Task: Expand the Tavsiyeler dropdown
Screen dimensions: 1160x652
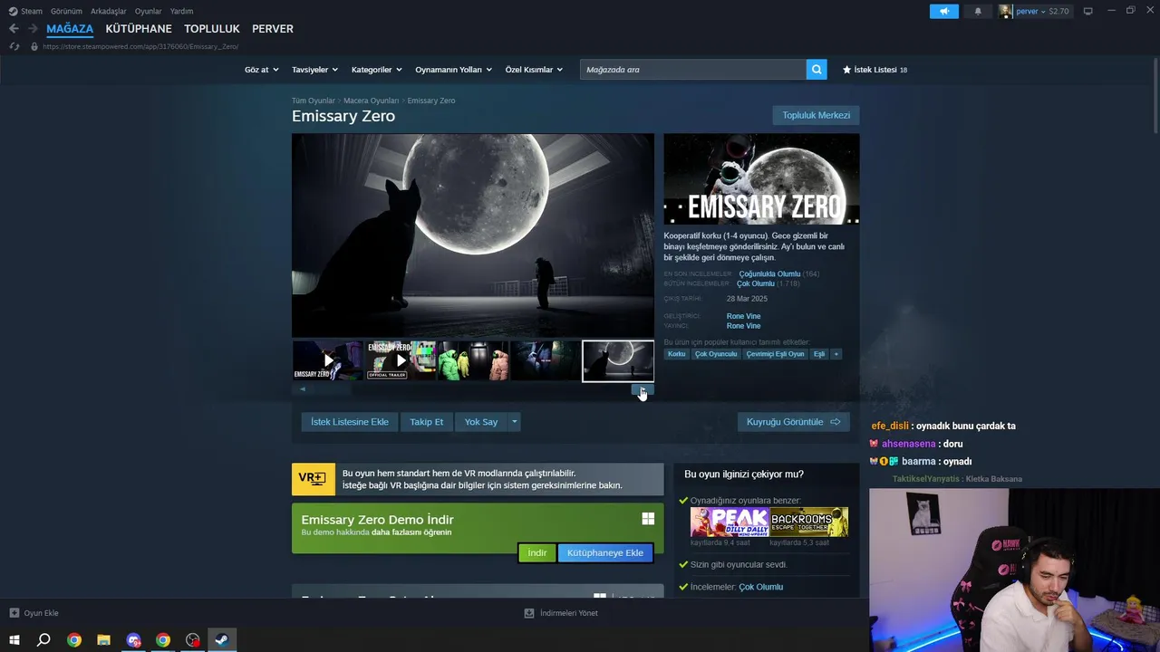Action: pos(314,70)
